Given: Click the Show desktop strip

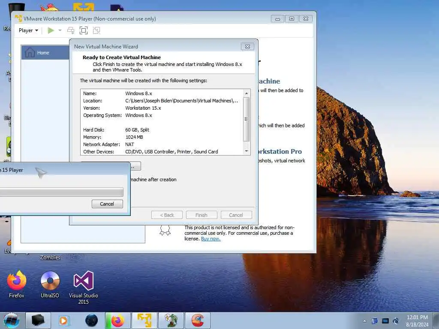Looking at the screenshot, I should (x=436, y=320).
